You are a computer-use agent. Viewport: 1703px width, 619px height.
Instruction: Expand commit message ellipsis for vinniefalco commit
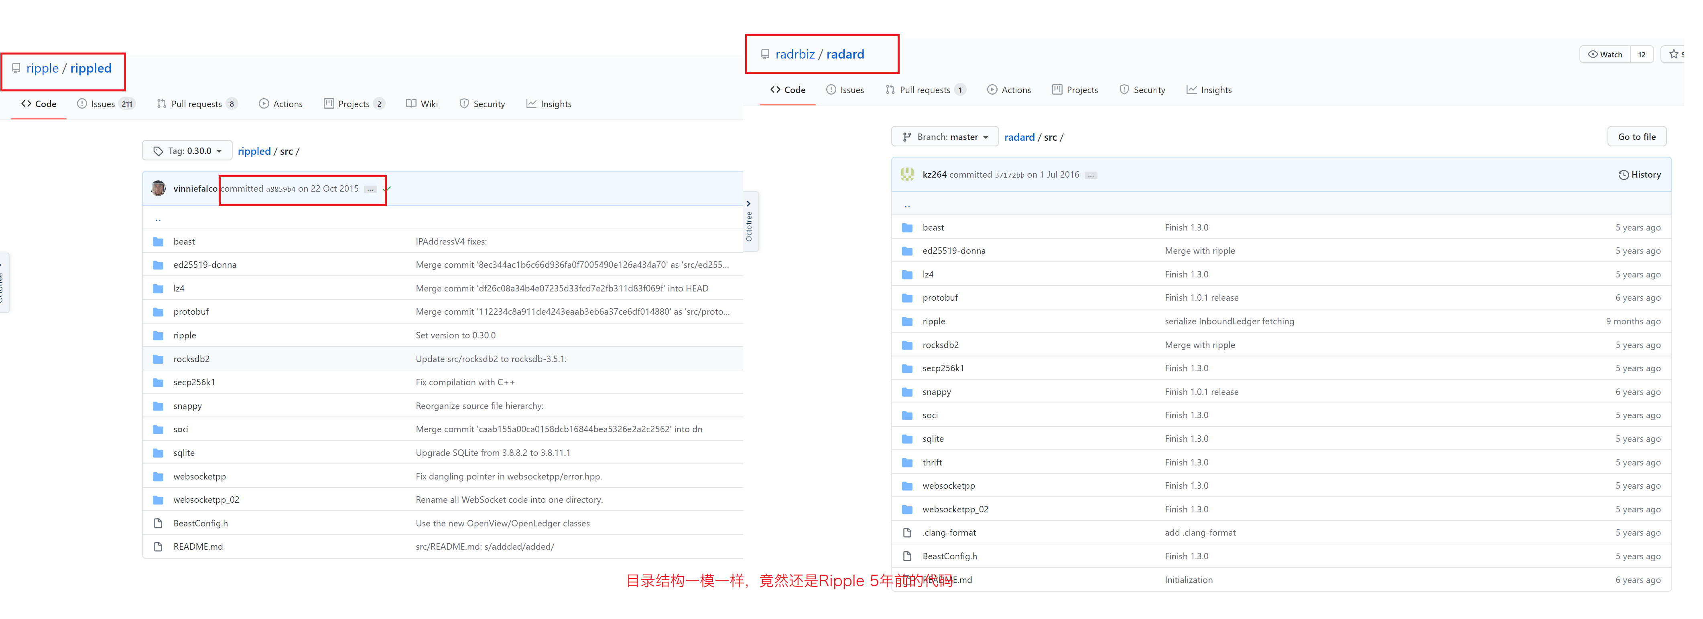(370, 190)
